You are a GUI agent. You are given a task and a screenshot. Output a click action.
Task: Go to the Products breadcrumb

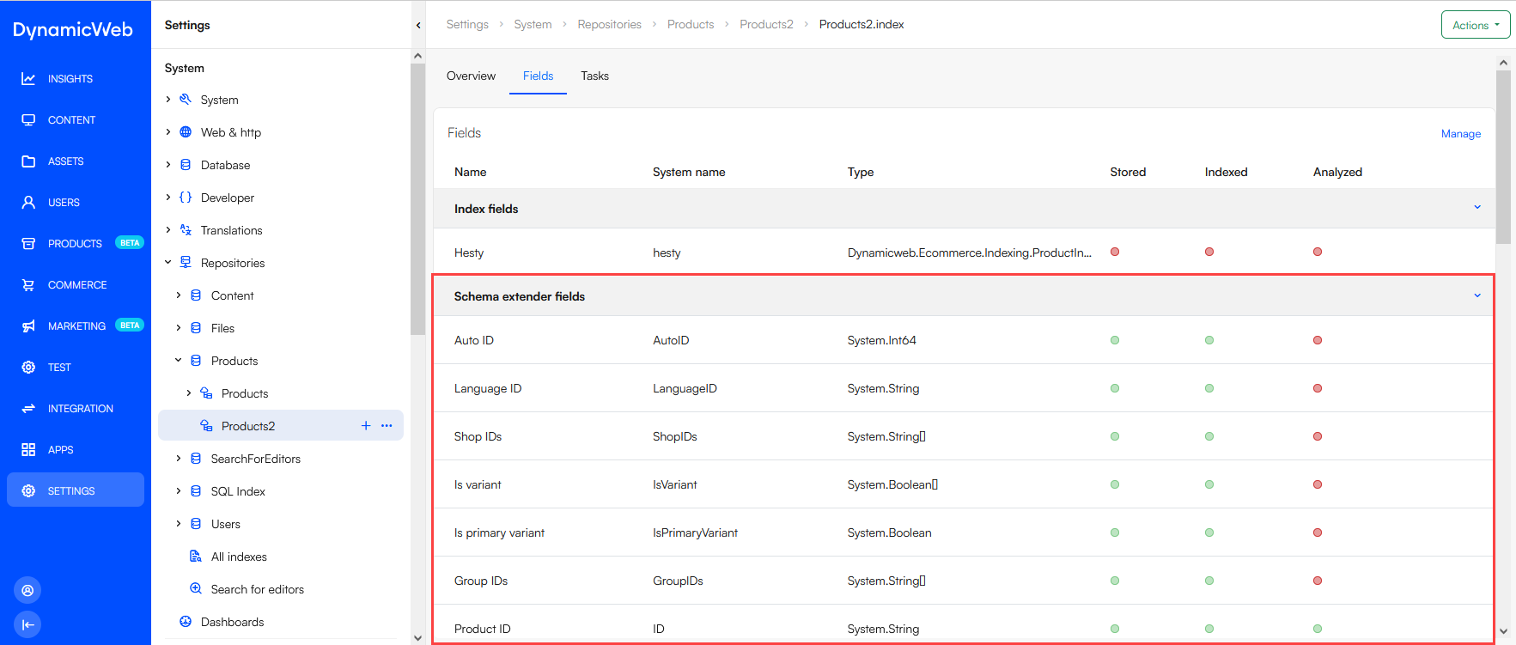coord(691,24)
